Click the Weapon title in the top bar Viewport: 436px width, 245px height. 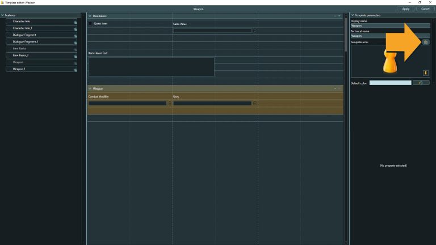tap(198, 9)
